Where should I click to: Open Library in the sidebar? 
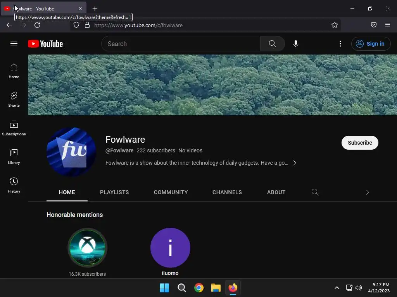[14, 157]
